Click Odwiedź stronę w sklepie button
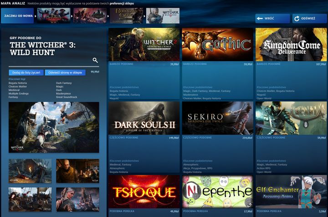328x217 pixels. (x=65, y=72)
